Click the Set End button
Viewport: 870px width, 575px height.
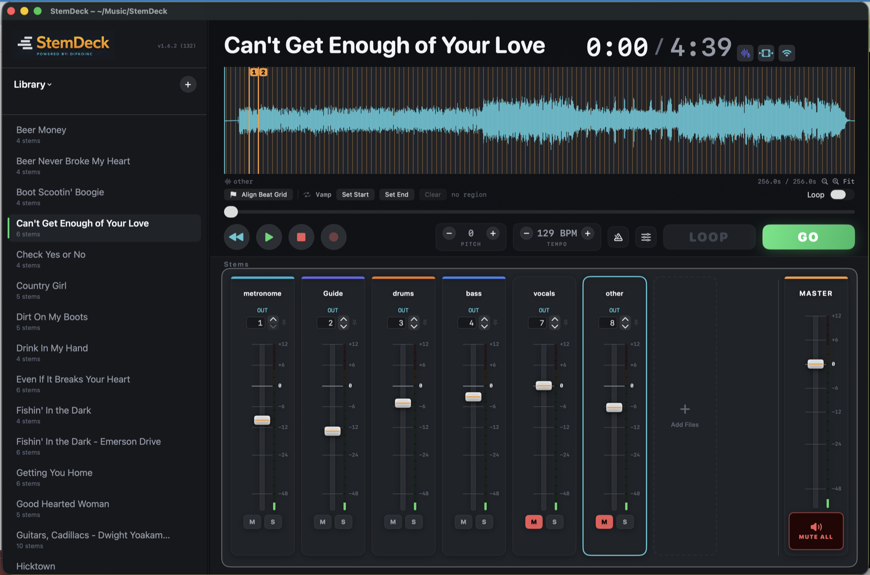click(x=396, y=194)
